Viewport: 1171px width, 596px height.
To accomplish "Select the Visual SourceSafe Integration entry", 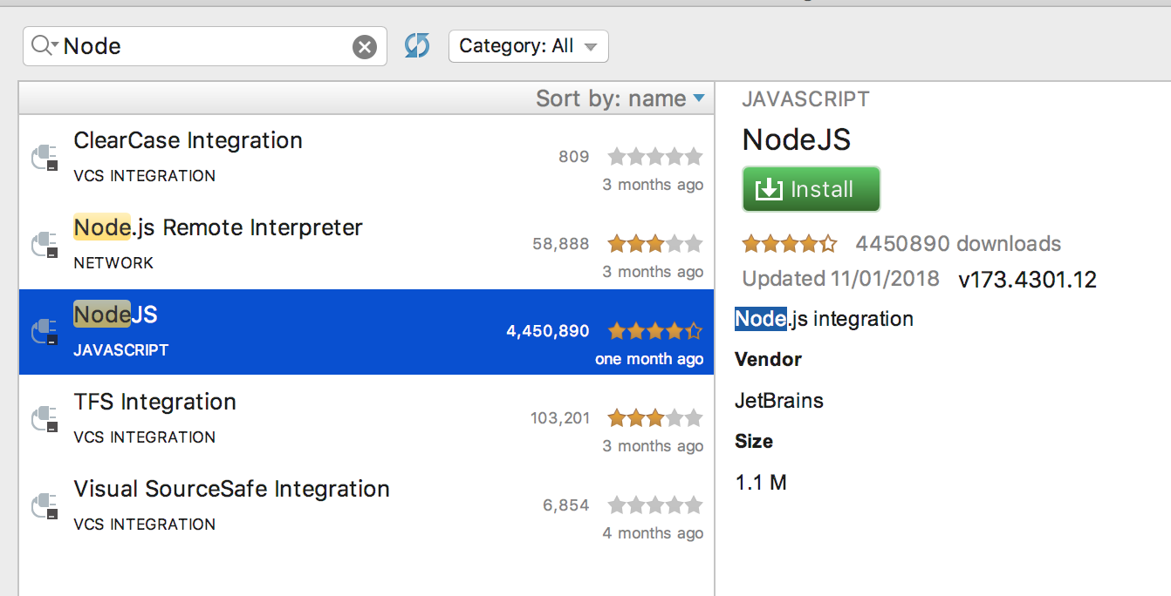I will pyautogui.click(x=262, y=506).
